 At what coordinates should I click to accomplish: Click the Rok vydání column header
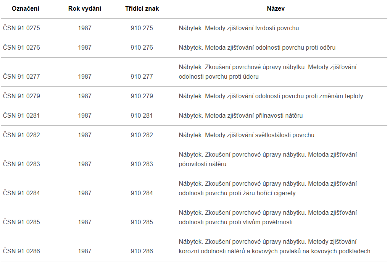pos(85,9)
